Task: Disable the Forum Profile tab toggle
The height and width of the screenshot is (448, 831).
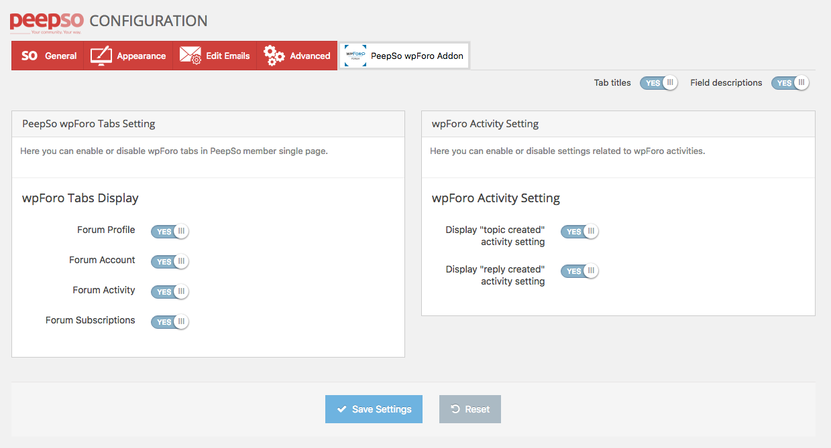Action: tap(170, 232)
